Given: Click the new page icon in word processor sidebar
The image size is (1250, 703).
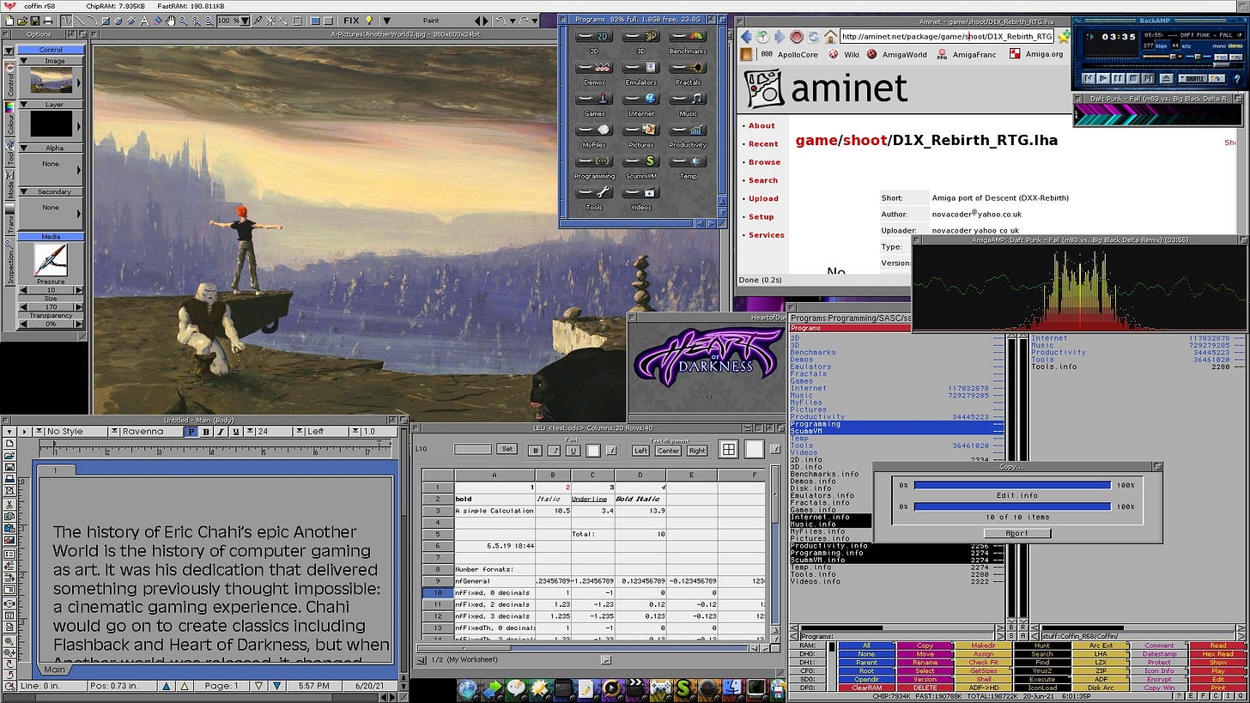Looking at the screenshot, I should (9, 443).
